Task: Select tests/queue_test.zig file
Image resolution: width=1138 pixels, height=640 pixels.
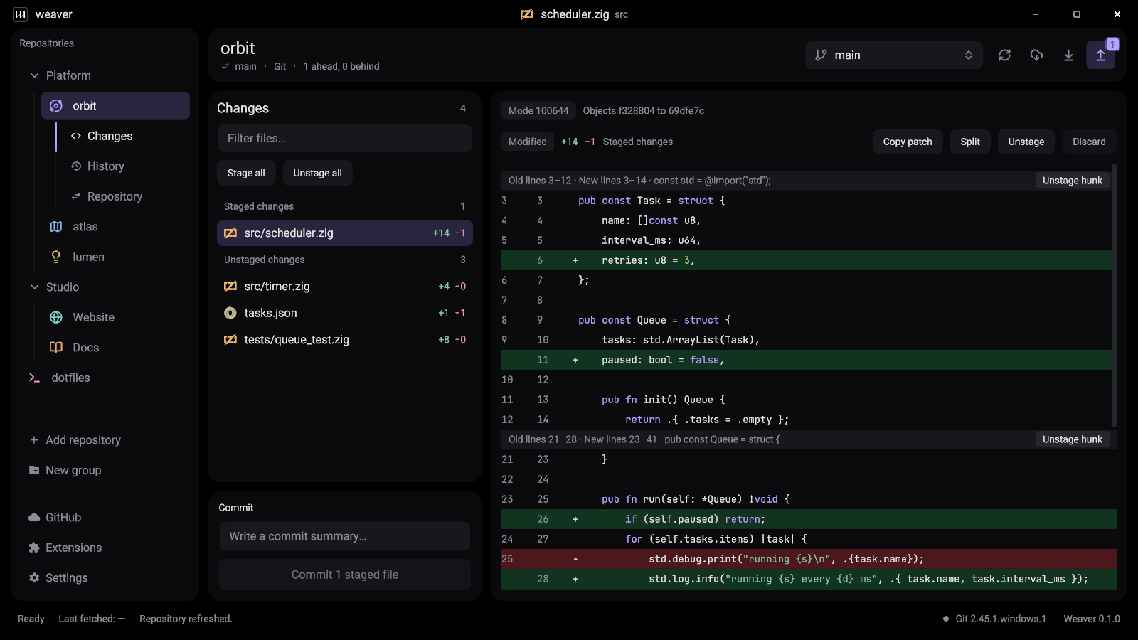Action: tap(345, 340)
